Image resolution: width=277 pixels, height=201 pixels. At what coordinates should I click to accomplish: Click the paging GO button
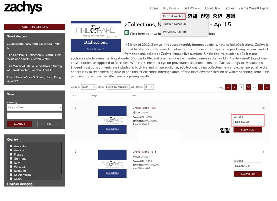click(x=248, y=87)
